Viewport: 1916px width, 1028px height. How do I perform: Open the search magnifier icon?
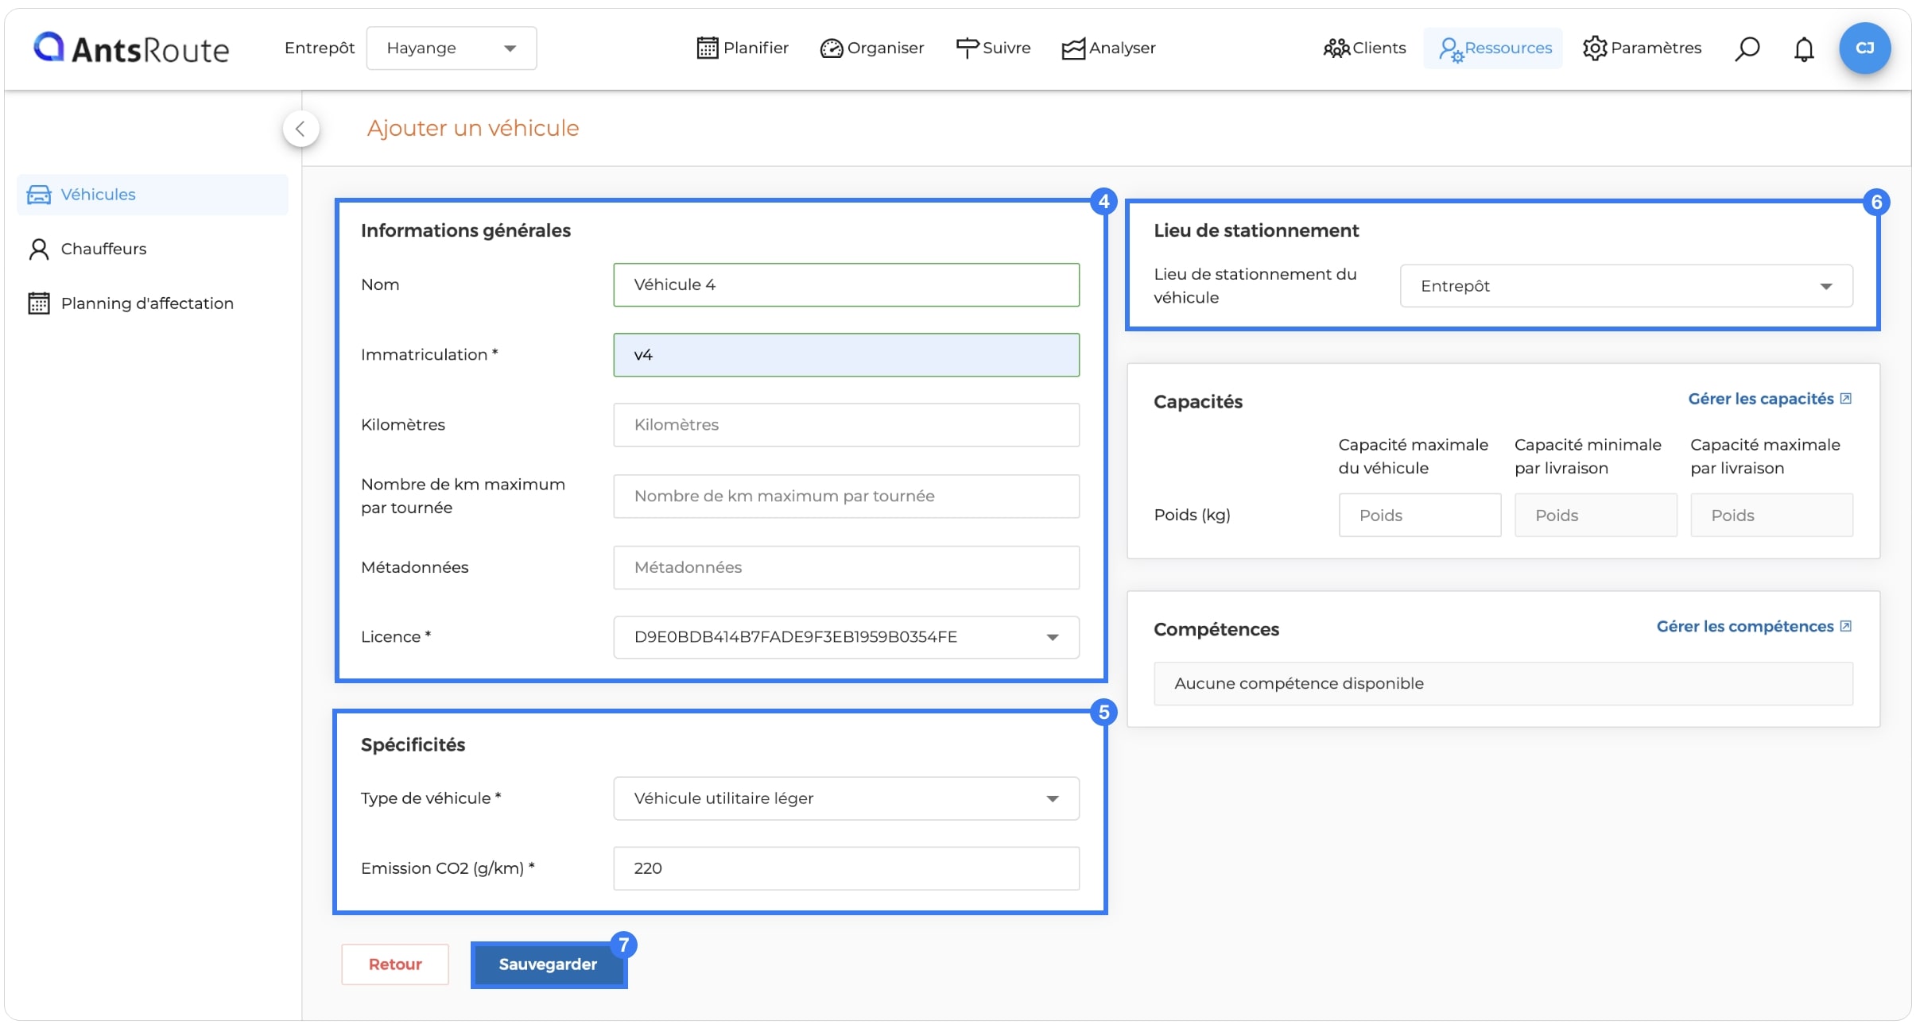[1747, 48]
